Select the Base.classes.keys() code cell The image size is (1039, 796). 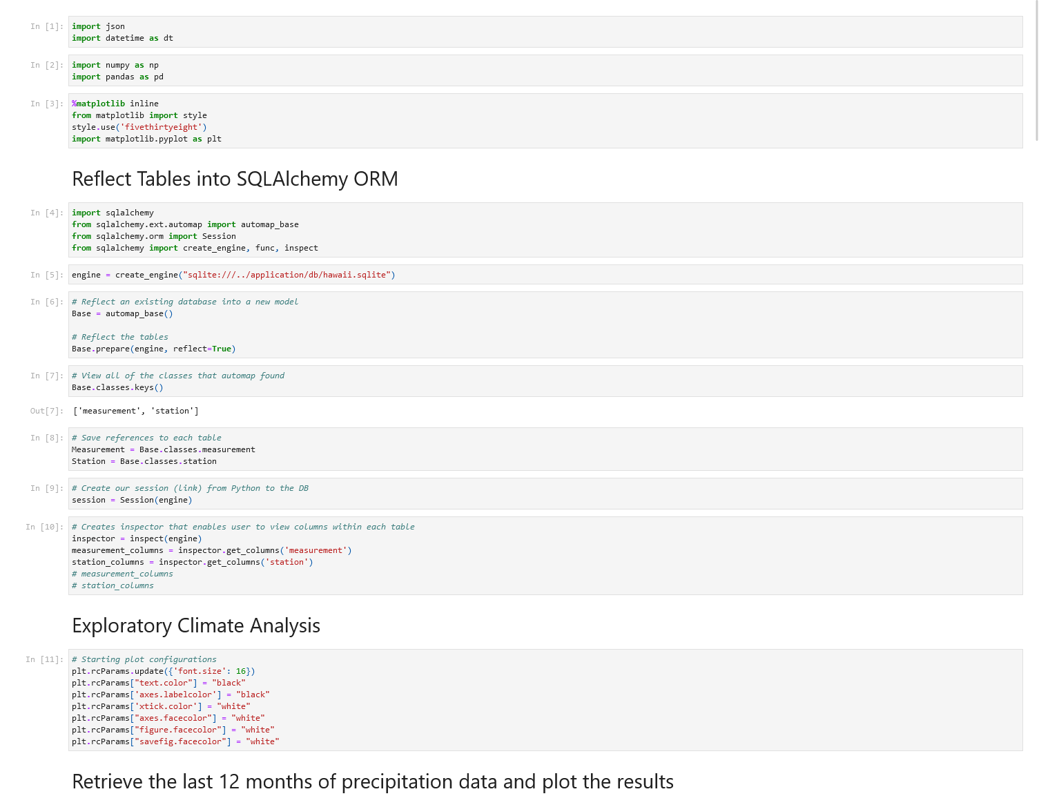point(545,381)
